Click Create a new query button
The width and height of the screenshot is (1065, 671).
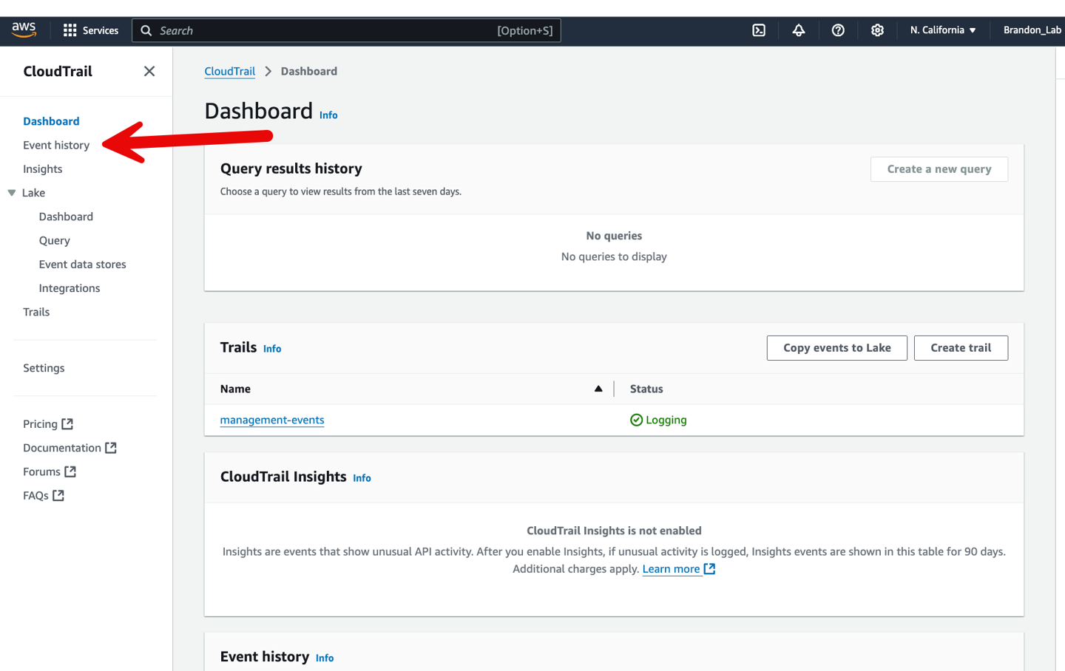(939, 169)
